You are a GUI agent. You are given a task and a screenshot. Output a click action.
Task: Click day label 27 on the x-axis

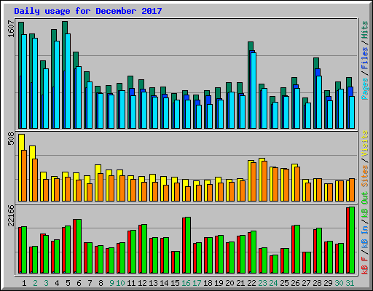tap(306, 283)
